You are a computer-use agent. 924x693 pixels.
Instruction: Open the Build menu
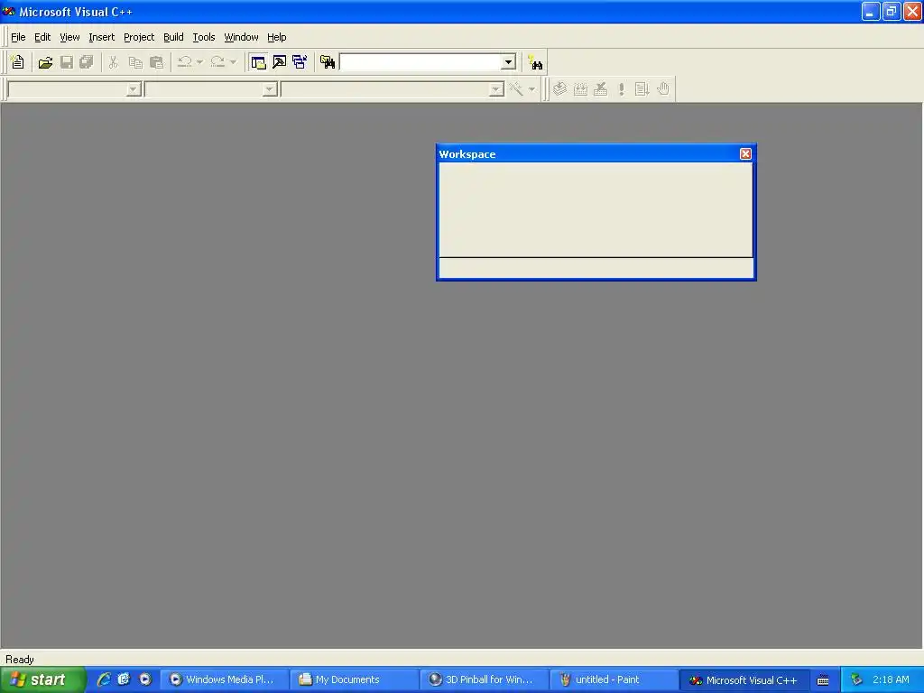[x=173, y=37]
